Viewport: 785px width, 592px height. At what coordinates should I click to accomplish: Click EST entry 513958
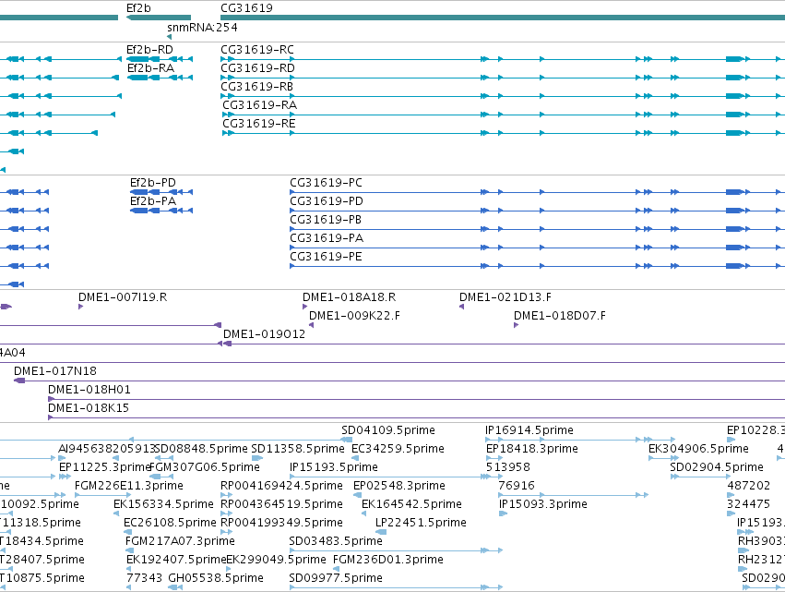pyautogui.click(x=508, y=467)
